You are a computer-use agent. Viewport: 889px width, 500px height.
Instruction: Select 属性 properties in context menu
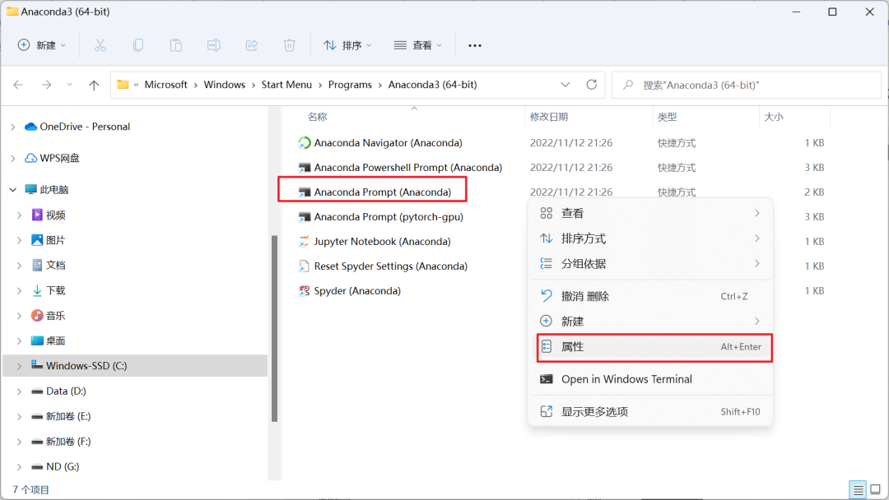pos(654,346)
